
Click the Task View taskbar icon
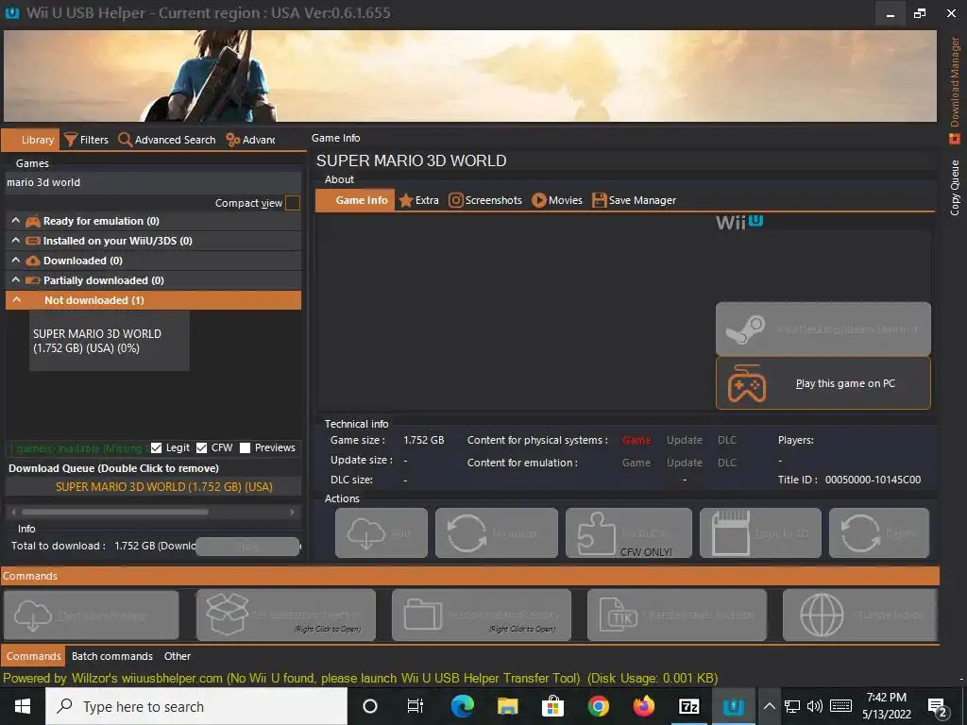click(416, 706)
